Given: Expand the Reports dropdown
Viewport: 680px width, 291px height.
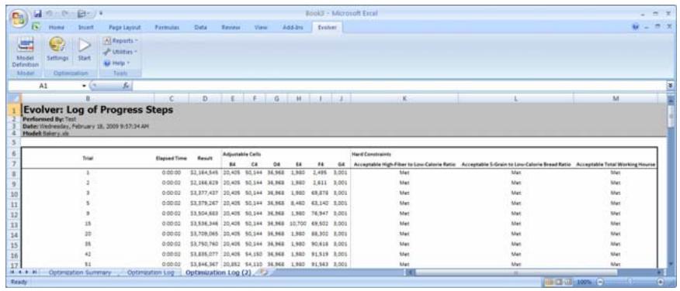Looking at the screenshot, I should click(120, 41).
